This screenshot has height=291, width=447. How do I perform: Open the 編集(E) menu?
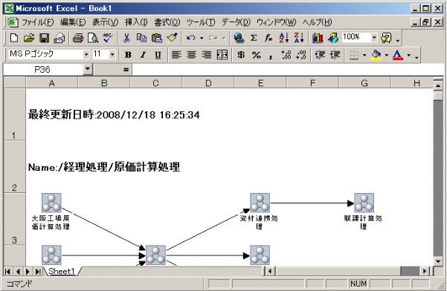[x=73, y=22]
